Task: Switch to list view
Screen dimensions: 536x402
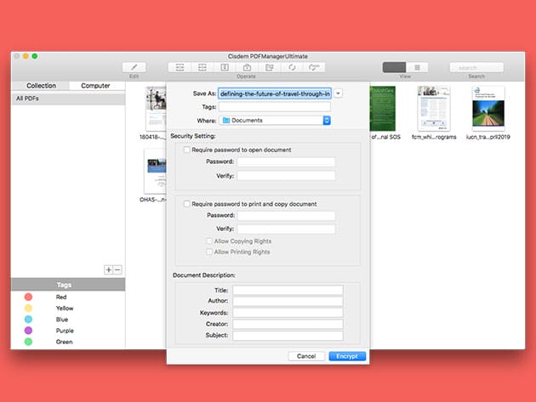Action: point(417,67)
